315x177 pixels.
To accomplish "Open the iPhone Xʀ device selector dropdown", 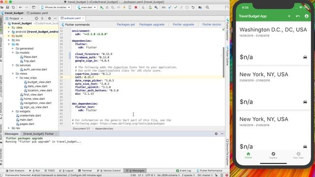I will (56, 7).
